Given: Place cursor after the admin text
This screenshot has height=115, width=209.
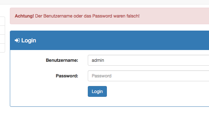Looking at the screenshot, I should [x=104, y=60].
